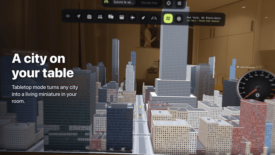Click the garage storefront icon
Image resolution: width=275 pixels, height=155 pixels.
click(x=122, y=17)
